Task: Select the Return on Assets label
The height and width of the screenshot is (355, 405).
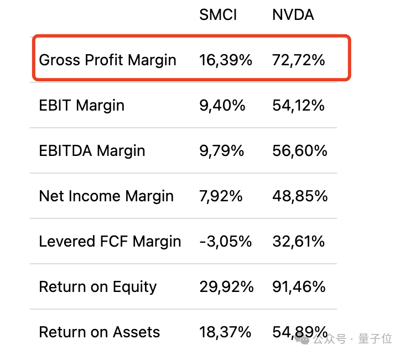Action: coord(100,332)
